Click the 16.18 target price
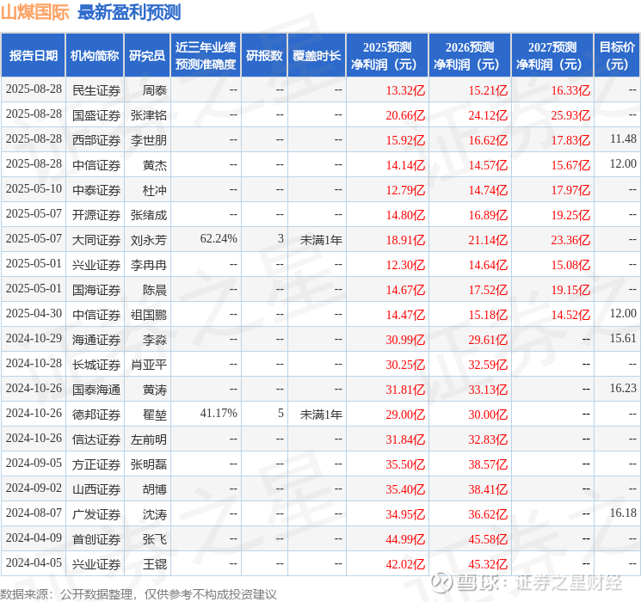 tap(623, 513)
